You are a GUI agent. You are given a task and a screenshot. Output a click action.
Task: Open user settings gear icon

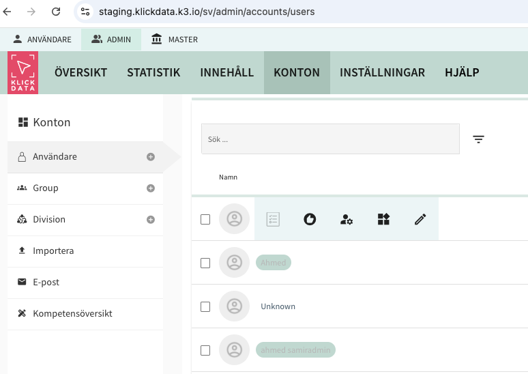(x=347, y=219)
